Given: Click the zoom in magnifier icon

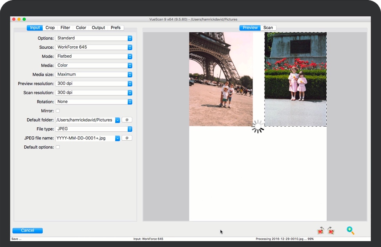Looking at the screenshot, I should (x=350, y=230).
